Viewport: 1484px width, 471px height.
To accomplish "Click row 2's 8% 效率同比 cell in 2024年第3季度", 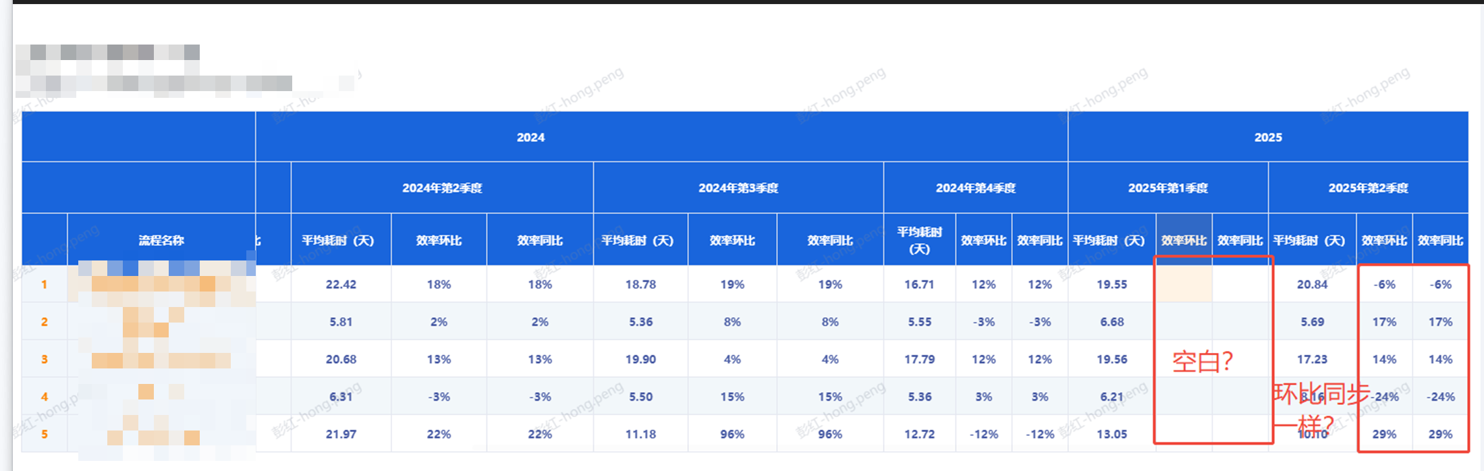I will [x=830, y=322].
